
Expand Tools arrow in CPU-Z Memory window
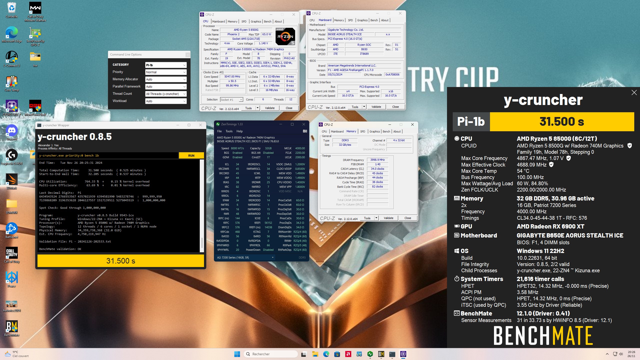(x=376, y=218)
